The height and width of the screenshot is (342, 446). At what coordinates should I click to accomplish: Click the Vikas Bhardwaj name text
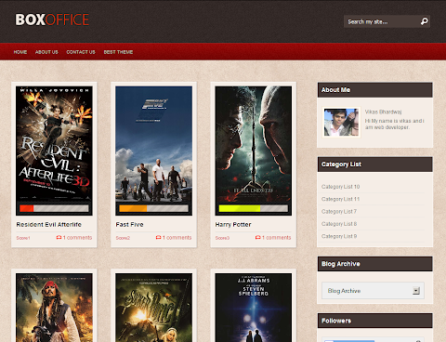click(x=383, y=112)
